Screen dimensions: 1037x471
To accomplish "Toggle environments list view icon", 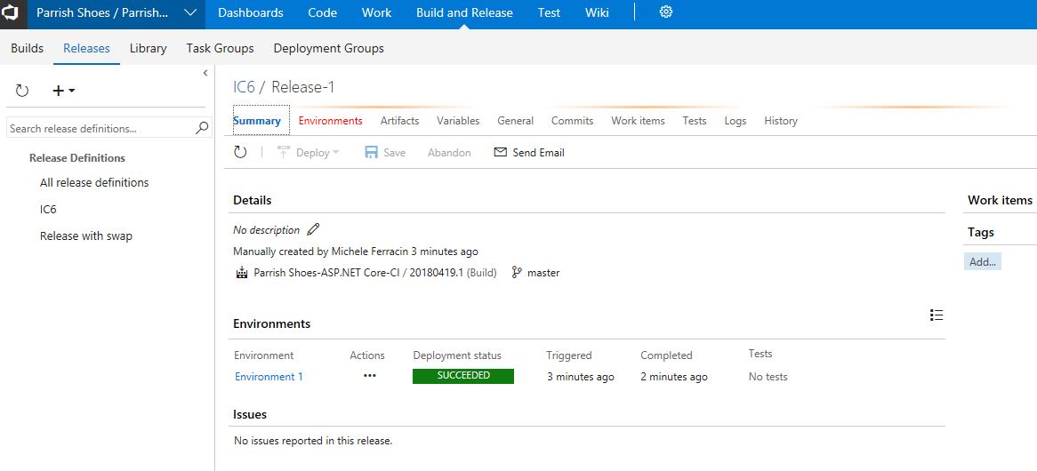I will click(x=936, y=315).
